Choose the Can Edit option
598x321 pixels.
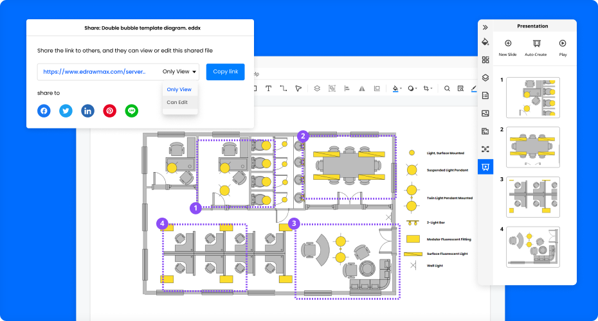click(x=177, y=102)
